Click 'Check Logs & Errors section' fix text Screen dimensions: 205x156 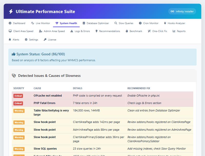click(144, 103)
